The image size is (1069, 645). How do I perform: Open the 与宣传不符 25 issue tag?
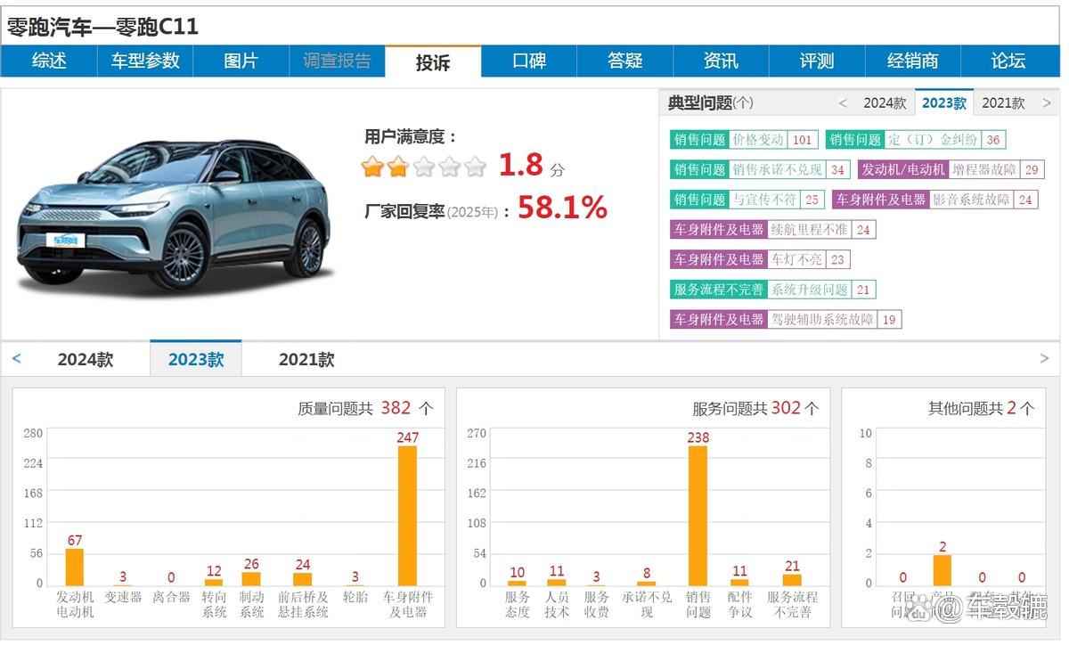tap(747, 200)
